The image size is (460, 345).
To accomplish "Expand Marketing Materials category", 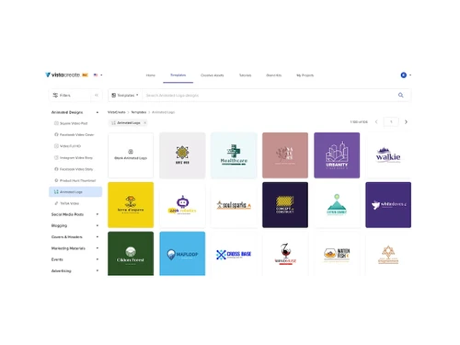I will point(98,248).
